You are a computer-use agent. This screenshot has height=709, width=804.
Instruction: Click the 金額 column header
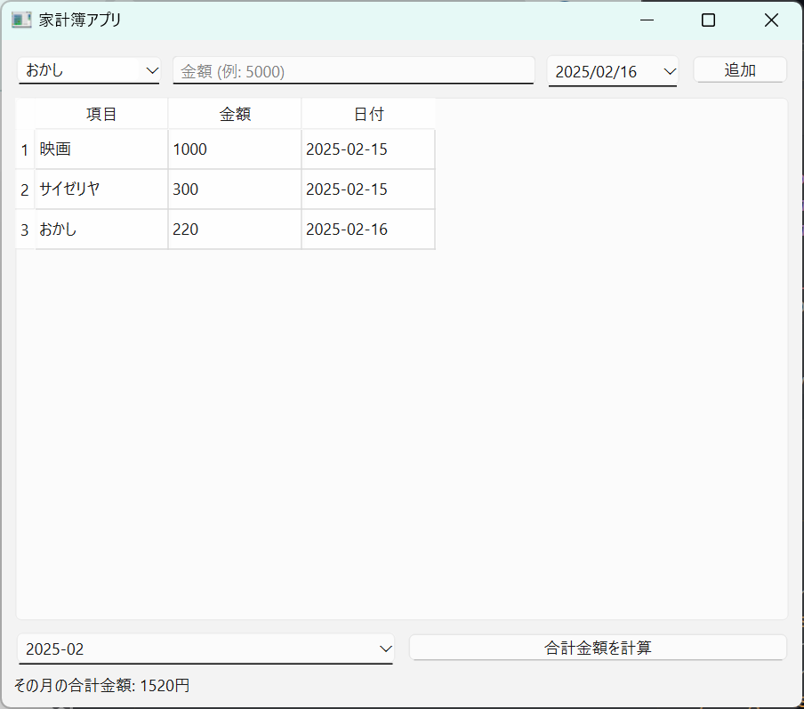(235, 113)
